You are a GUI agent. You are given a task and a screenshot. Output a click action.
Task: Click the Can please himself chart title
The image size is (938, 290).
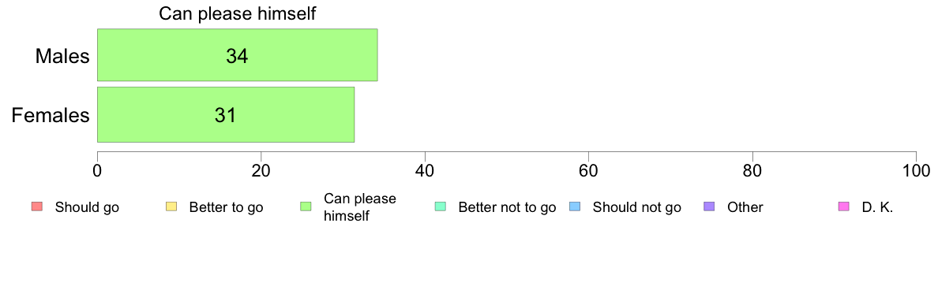(237, 13)
